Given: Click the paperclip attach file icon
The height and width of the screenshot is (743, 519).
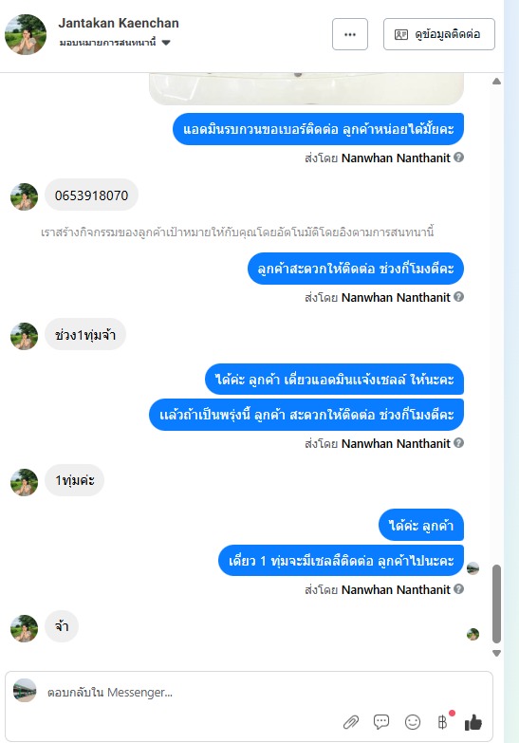Looking at the screenshot, I should pyautogui.click(x=351, y=722).
